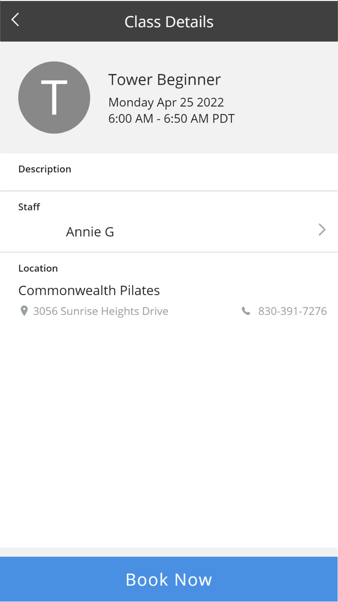
Task: Tap the 'T' class avatar circle
Action: 54,97
